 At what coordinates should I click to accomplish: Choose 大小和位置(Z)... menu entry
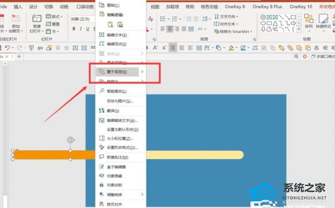(121, 138)
